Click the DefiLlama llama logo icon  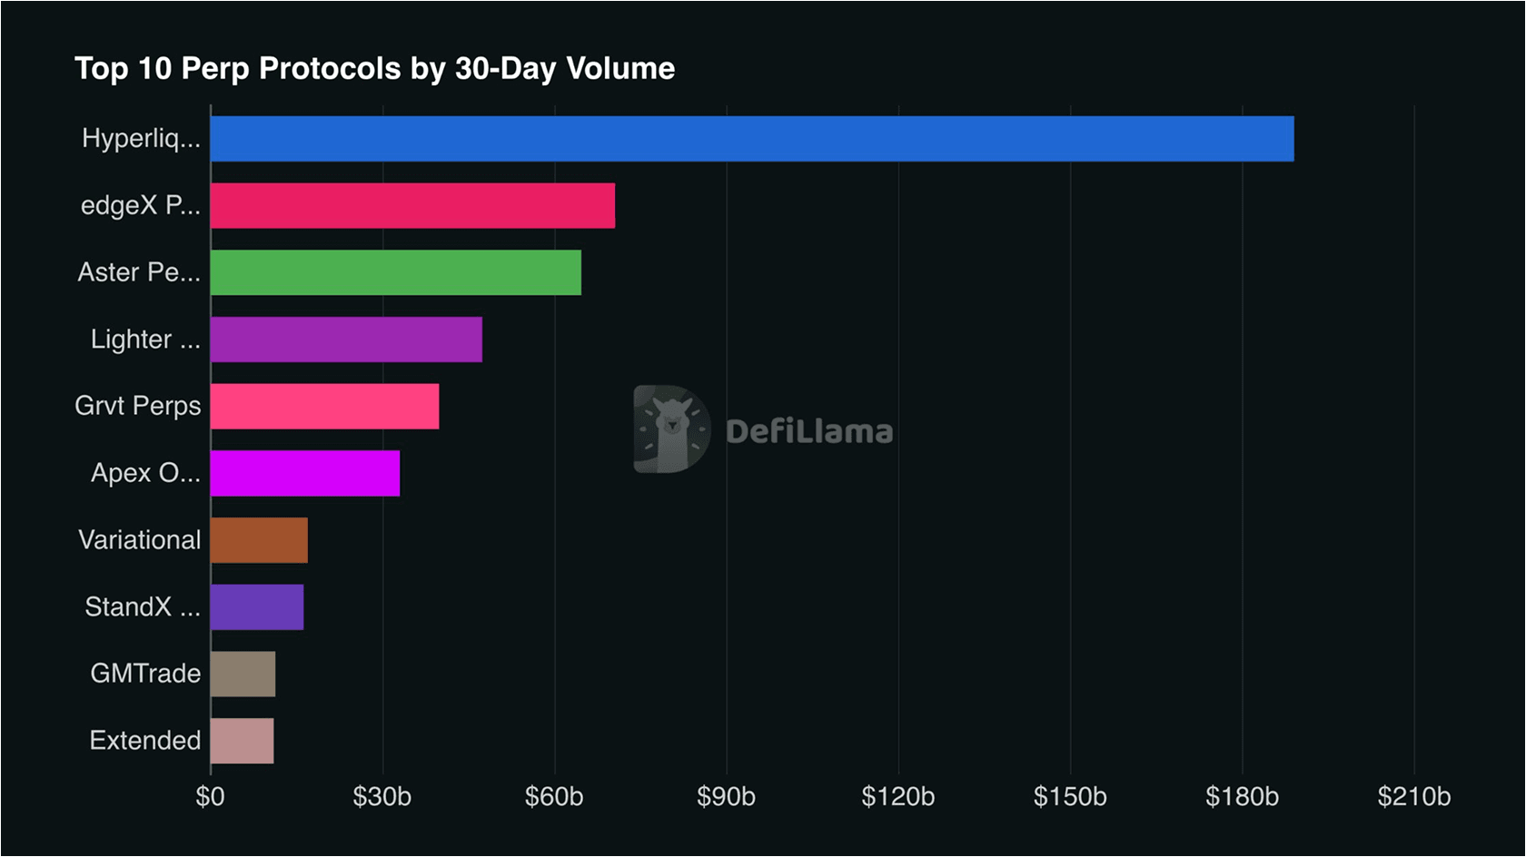point(671,428)
